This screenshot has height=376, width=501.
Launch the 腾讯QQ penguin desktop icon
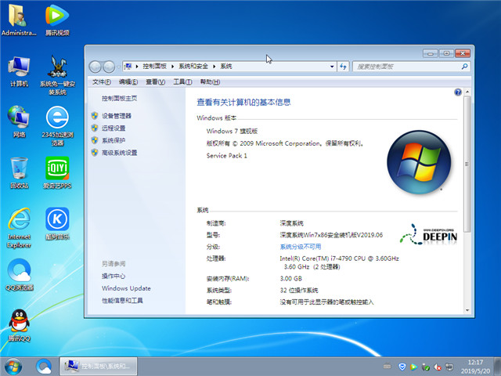[x=19, y=326]
